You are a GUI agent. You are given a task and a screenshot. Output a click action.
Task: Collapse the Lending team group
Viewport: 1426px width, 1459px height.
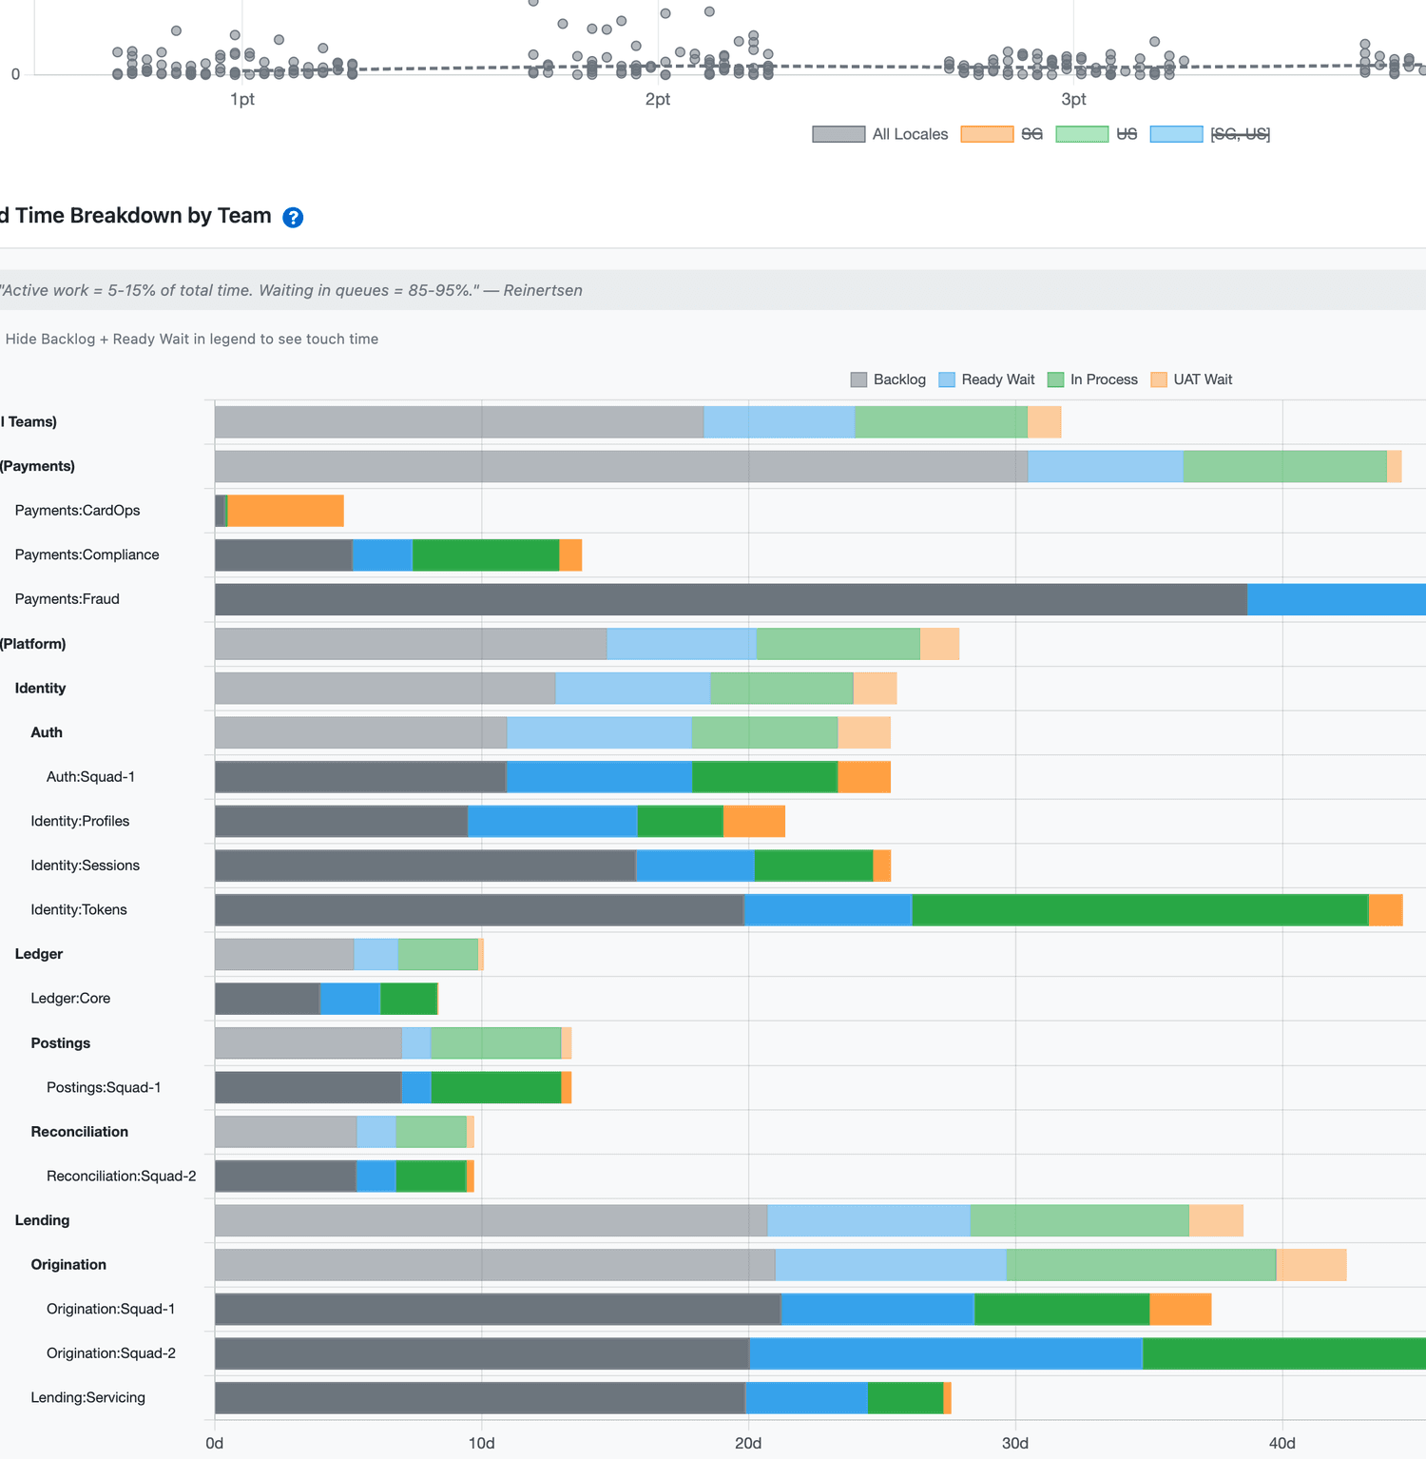click(42, 1220)
